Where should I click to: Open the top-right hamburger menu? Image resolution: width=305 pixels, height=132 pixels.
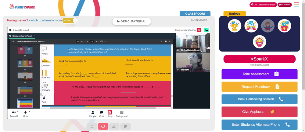pos(296,5)
